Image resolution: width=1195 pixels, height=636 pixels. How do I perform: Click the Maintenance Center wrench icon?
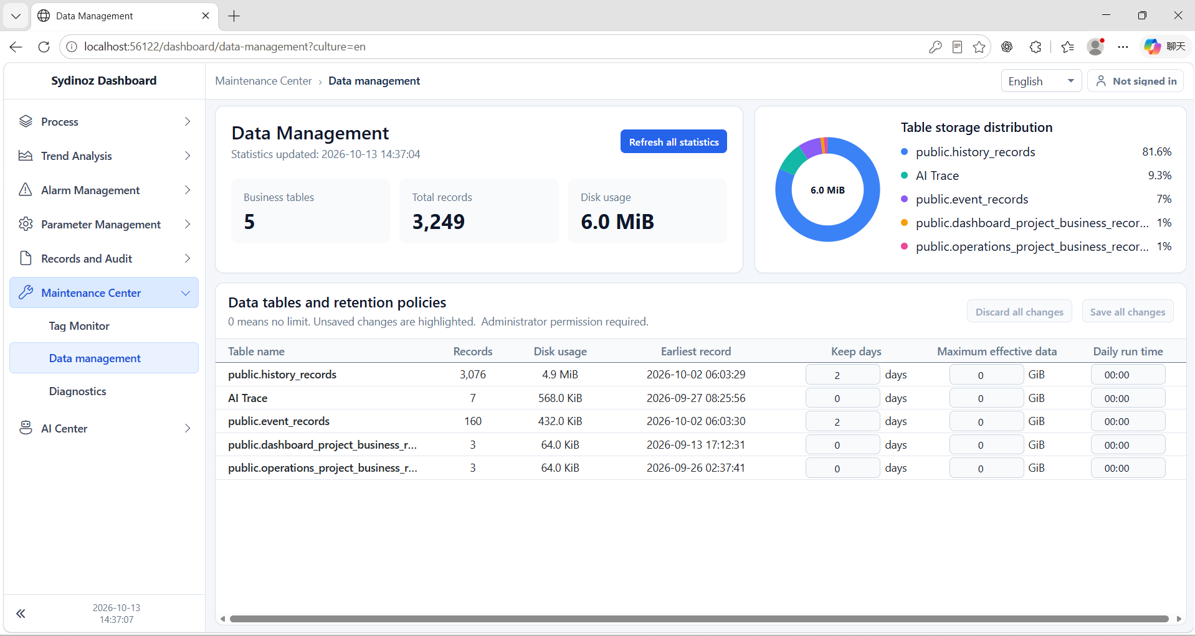point(26,292)
